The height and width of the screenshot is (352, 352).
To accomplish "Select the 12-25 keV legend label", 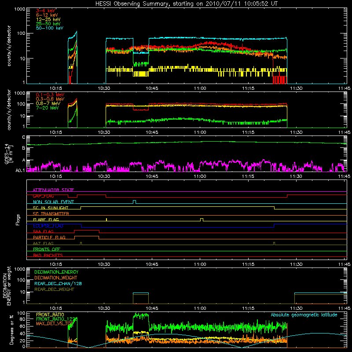I will click(x=48, y=19).
